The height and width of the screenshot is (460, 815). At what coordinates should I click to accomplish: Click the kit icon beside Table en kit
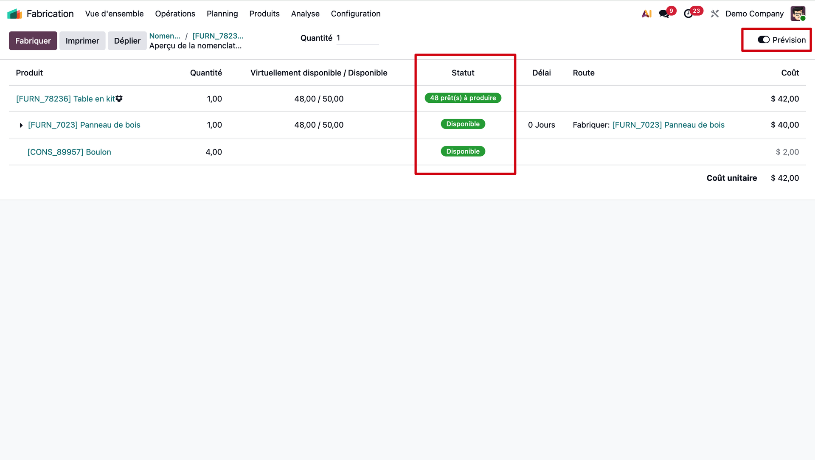[119, 98]
